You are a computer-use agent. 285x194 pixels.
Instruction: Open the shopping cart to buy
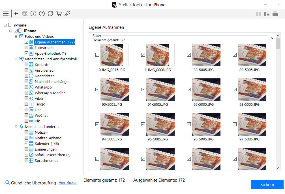[x=59, y=14]
